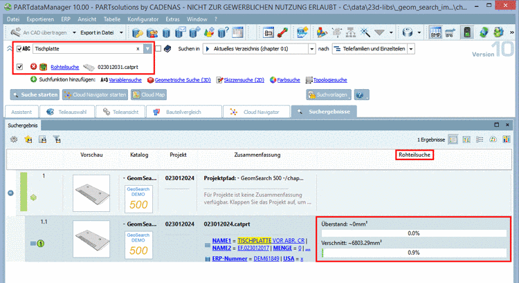The height and width of the screenshot is (283, 519).
Task: Switch to the Teileauswahl tab
Action: point(67,112)
